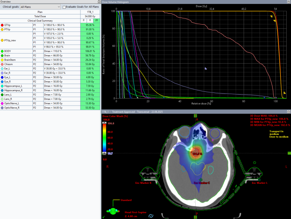
Task: Click the red GTVp structure color dot
Action: [x=3, y=25]
